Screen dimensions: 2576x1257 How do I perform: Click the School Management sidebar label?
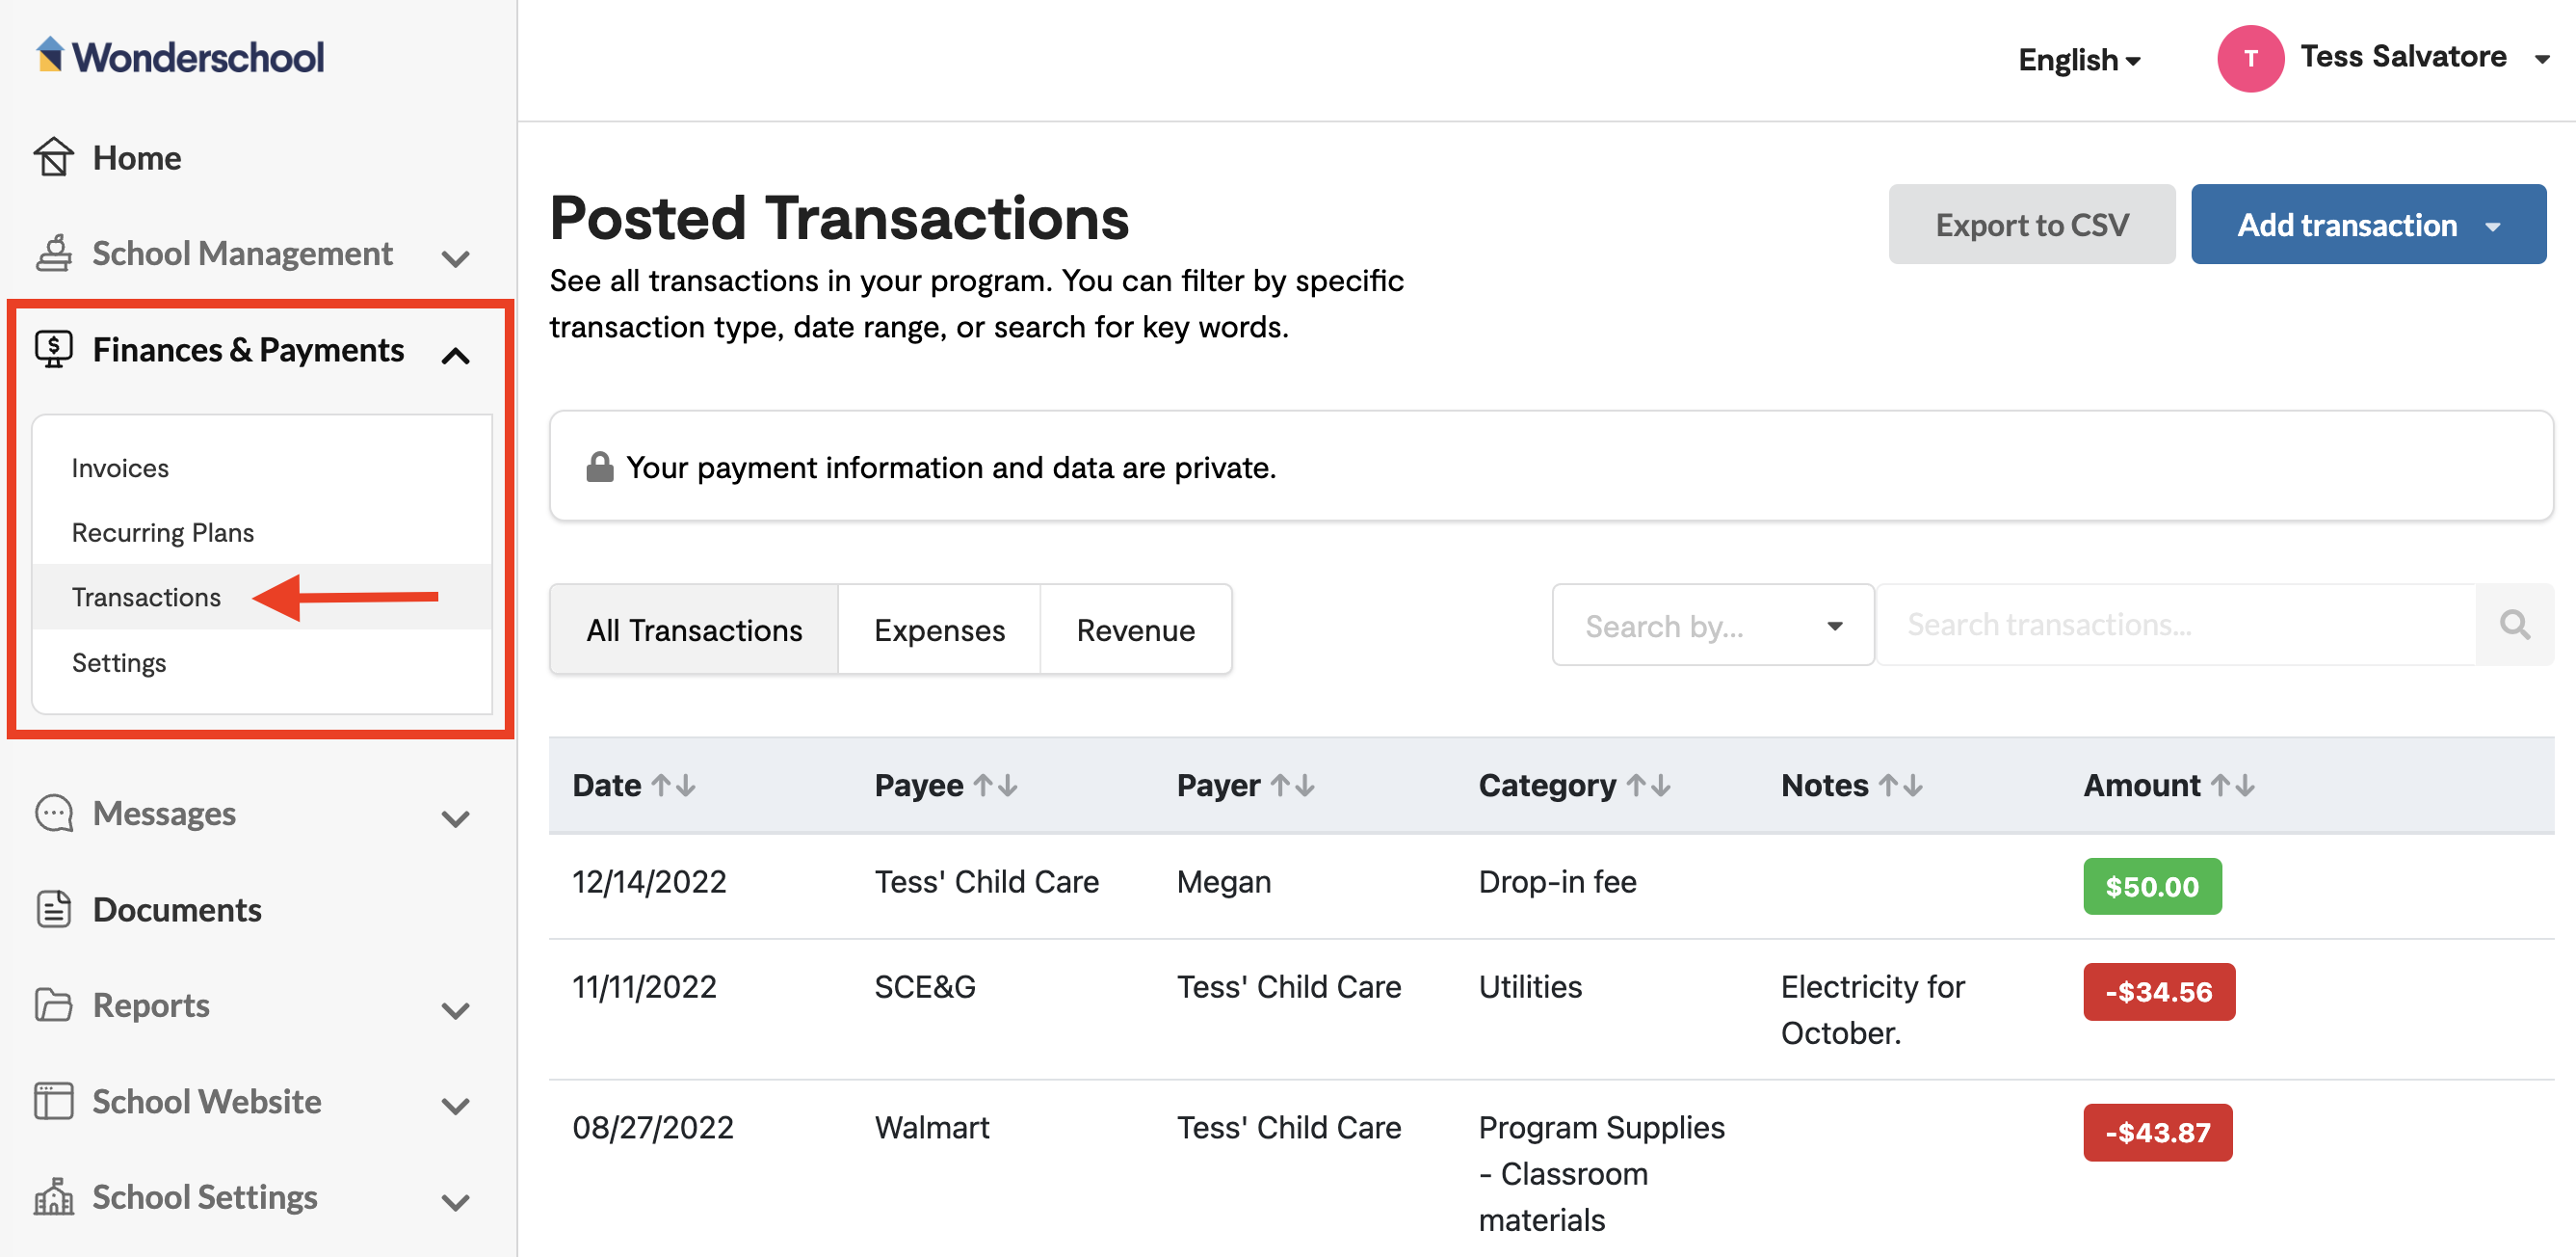tap(242, 253)
